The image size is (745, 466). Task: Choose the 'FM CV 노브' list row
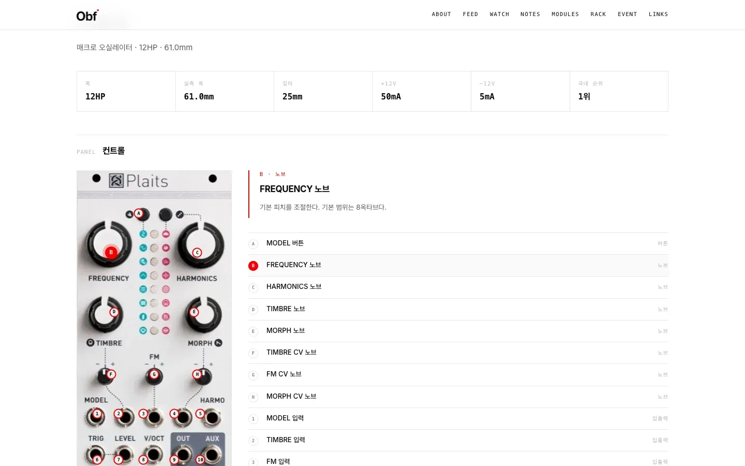[458, 374]
